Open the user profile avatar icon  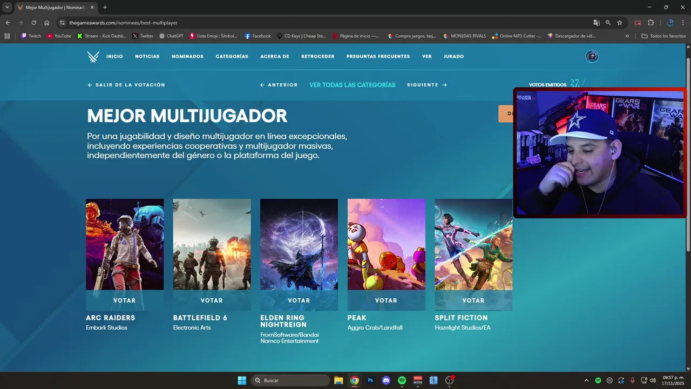click(x=592, y=57)
